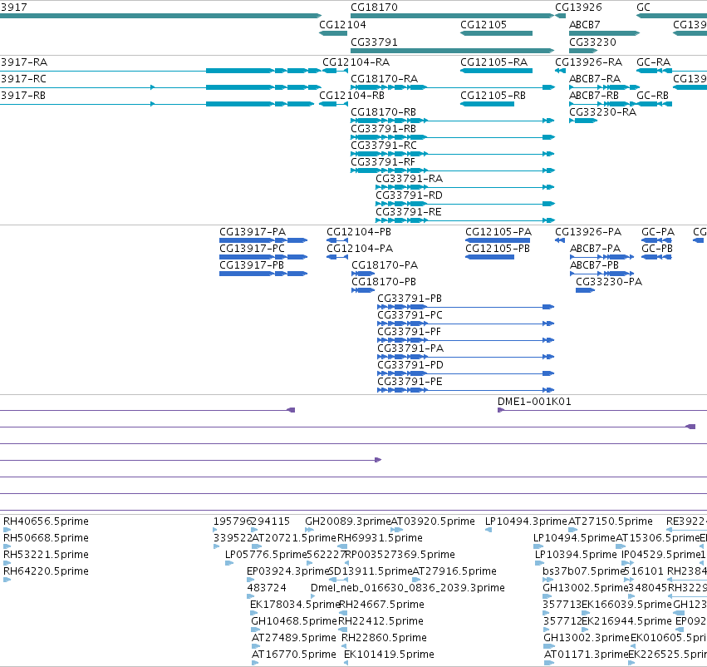
Task: Select the CG33230-RA transcript label
Action: [602, 112]
